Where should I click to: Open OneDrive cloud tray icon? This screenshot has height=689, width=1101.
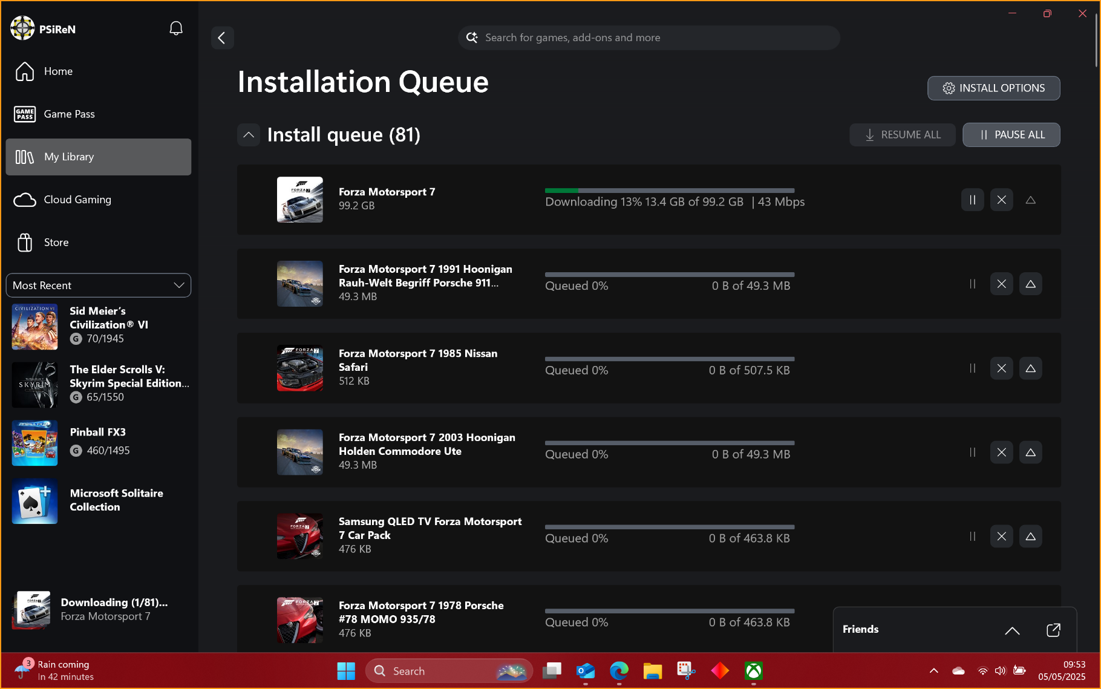pos(958,671)
